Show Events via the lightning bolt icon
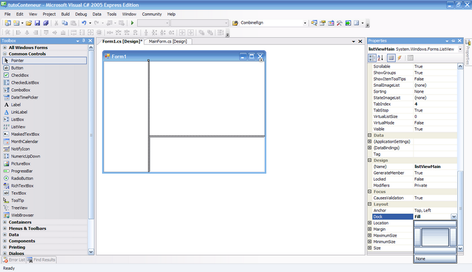The image size is (472, 272). (399, 58)
